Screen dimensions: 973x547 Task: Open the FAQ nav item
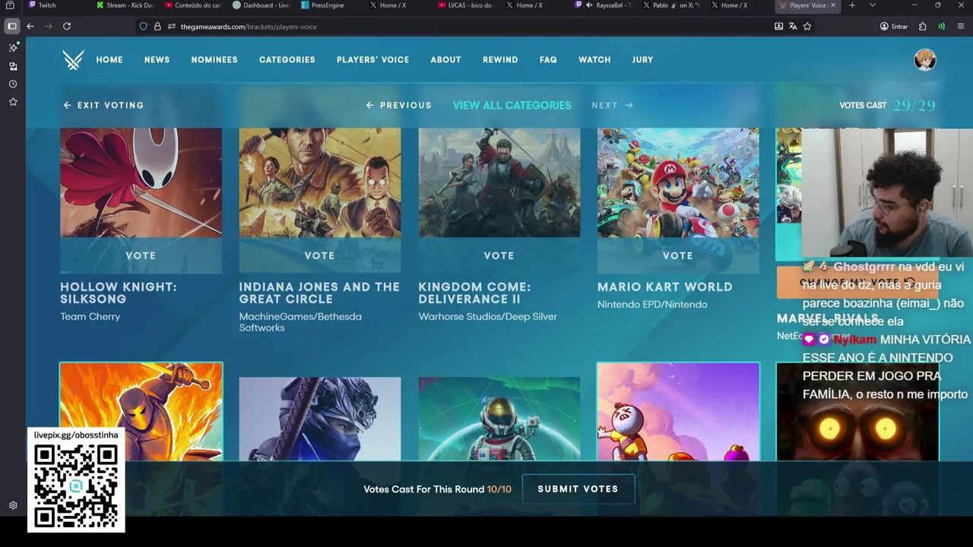tap(548, 60)
